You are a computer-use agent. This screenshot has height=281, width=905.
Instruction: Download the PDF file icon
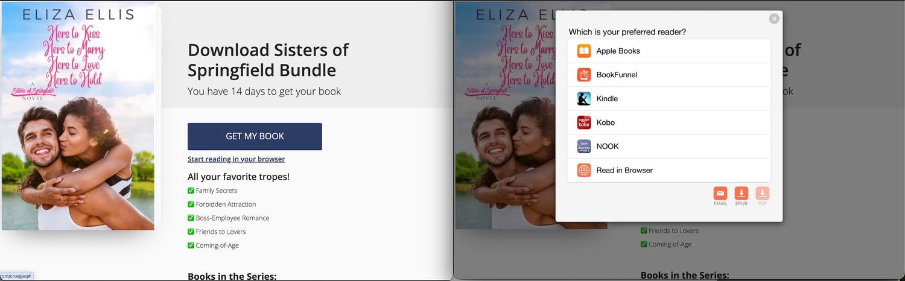tap(763, 194)
